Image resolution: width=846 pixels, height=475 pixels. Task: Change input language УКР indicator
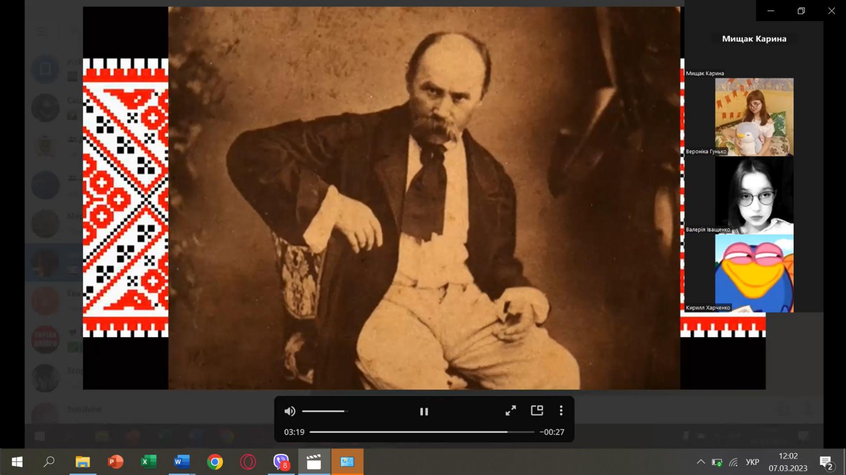[752, 462]
